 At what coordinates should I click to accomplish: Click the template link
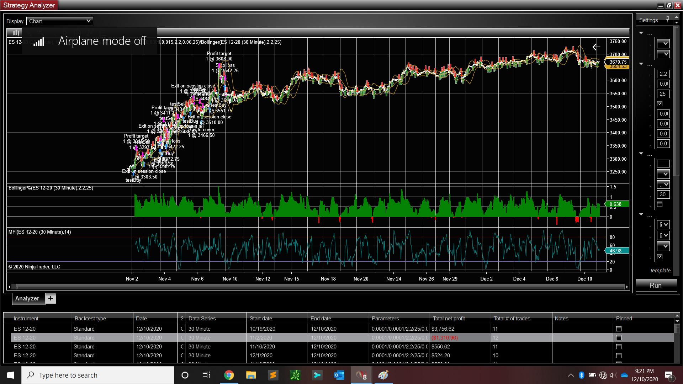[x=660, y=271]
